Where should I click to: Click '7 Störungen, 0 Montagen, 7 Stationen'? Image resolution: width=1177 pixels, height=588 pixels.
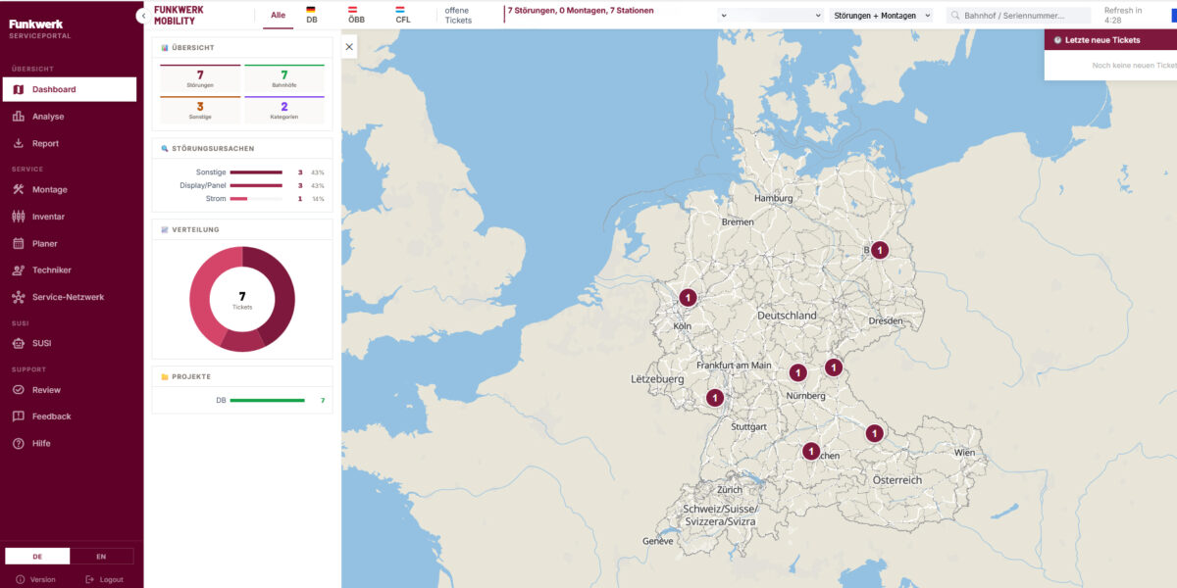tap(581, 11)
